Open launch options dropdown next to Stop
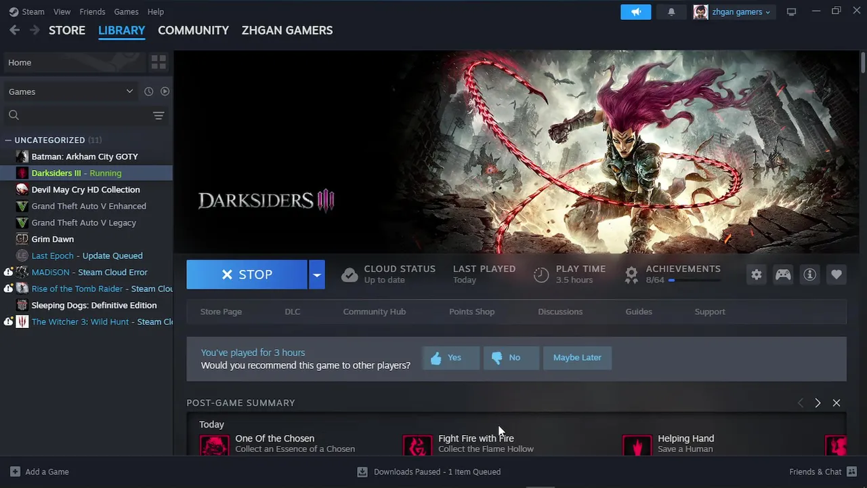The height and width of the screenshot is (488, 867). pos(316,274)
